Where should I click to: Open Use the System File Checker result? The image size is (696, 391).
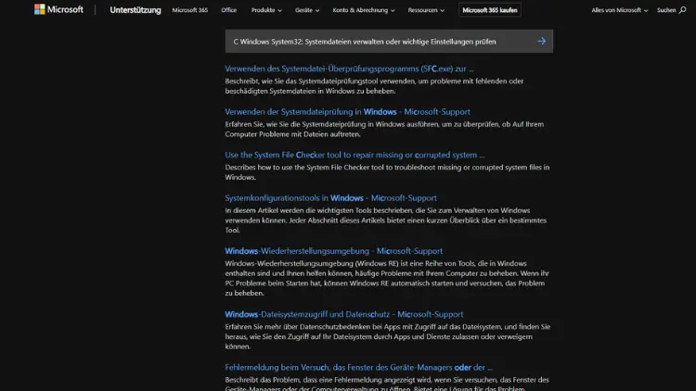pos(354,155)
